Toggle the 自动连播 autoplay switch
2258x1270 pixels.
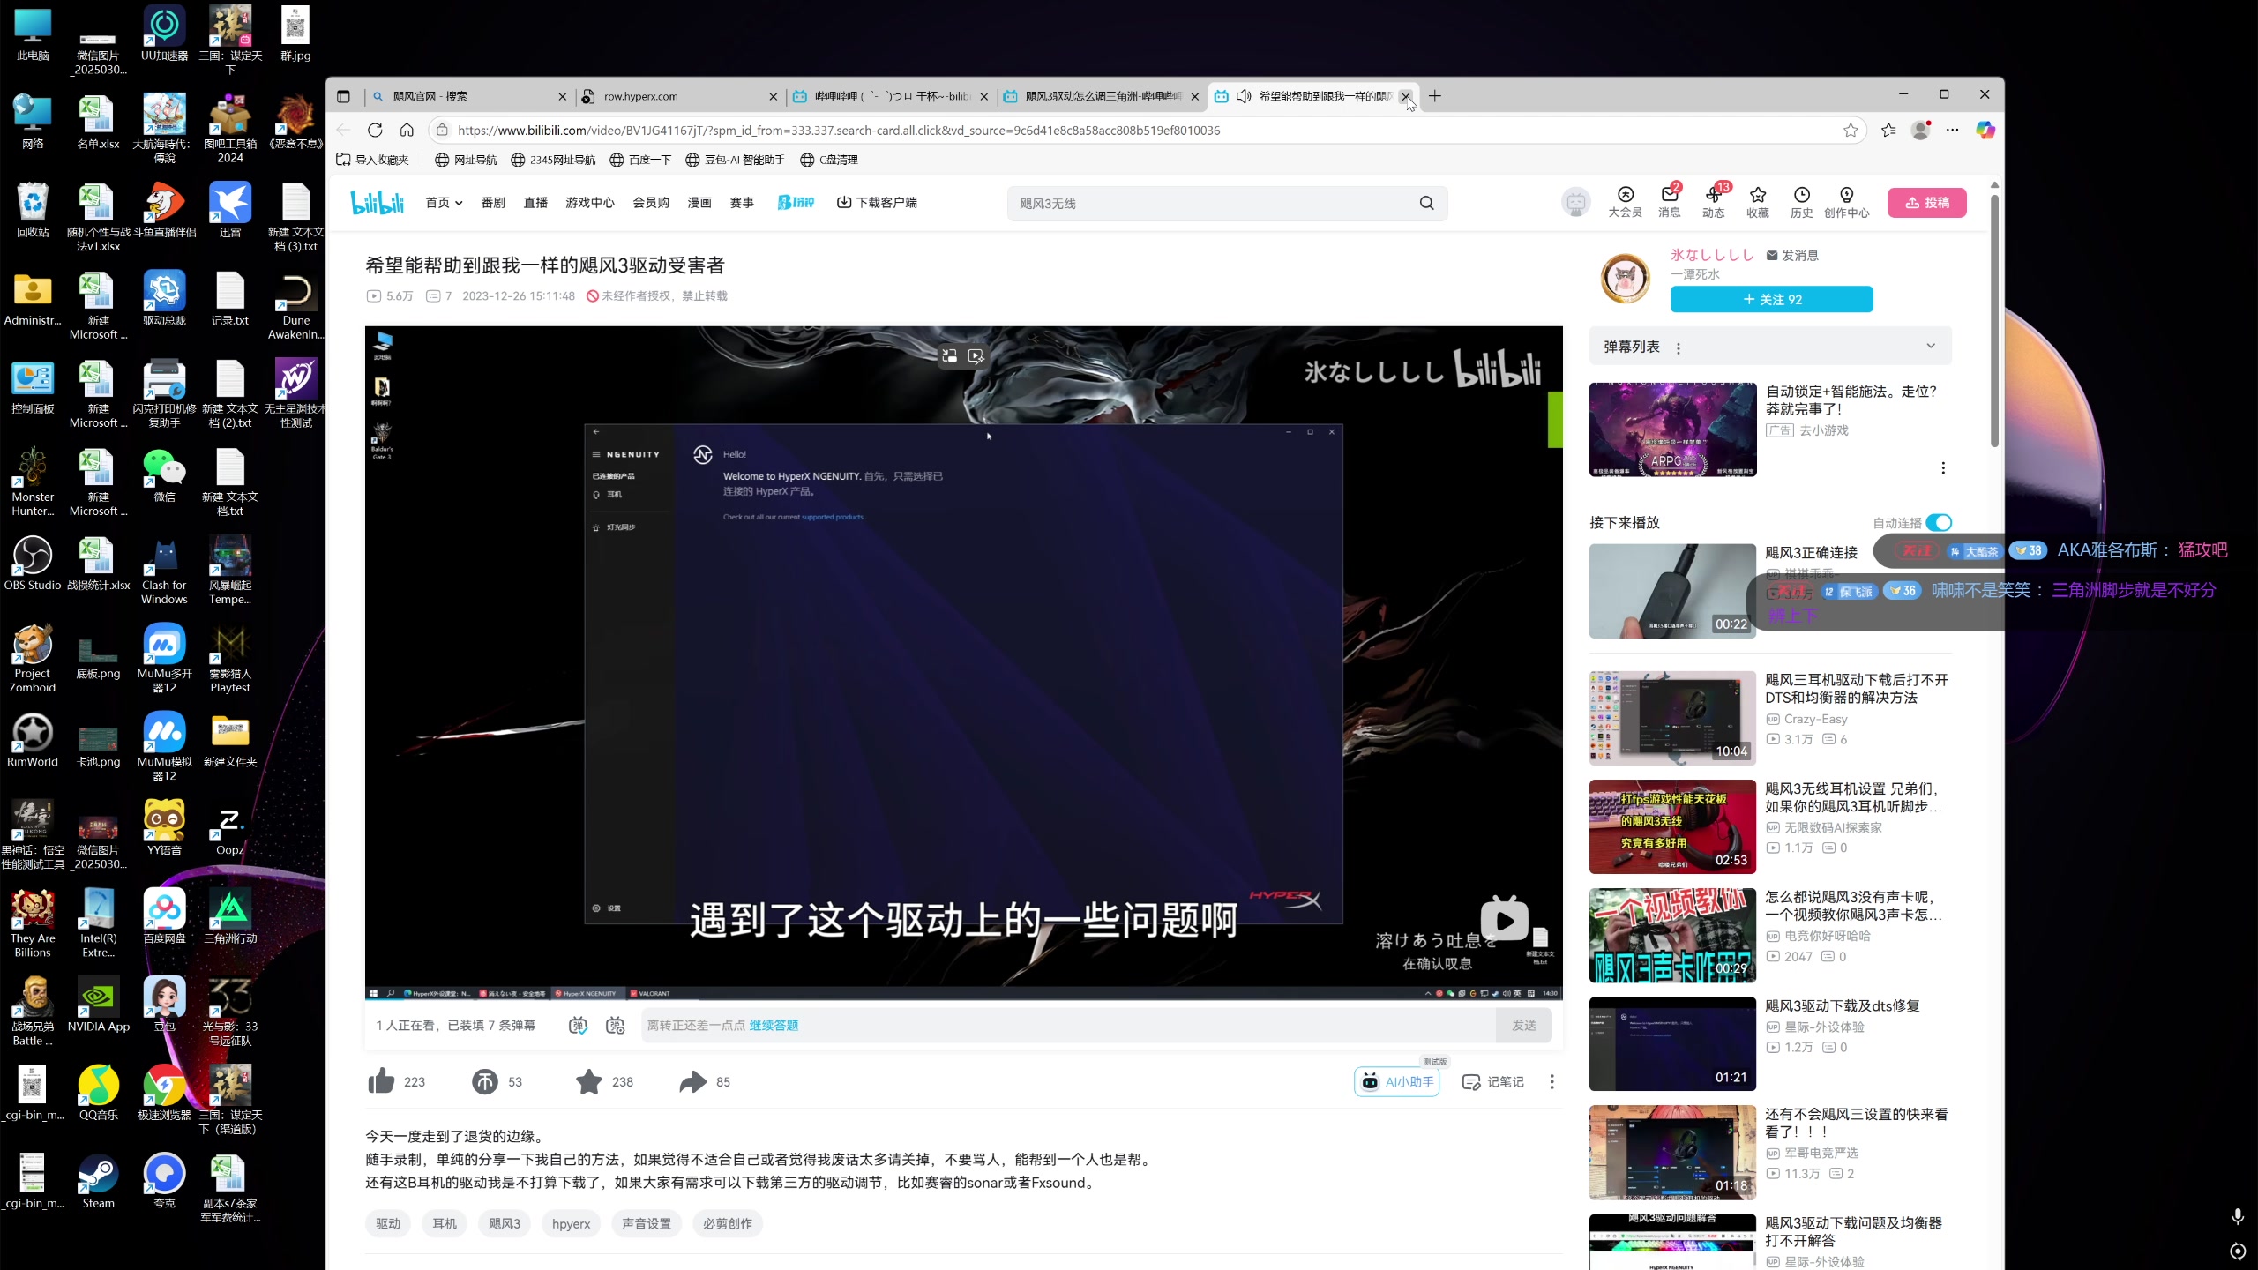pyautogui.click(x=1939, y=523)
